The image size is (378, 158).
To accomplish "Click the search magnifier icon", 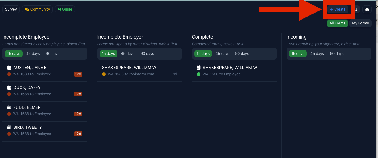I will point(356,9).
